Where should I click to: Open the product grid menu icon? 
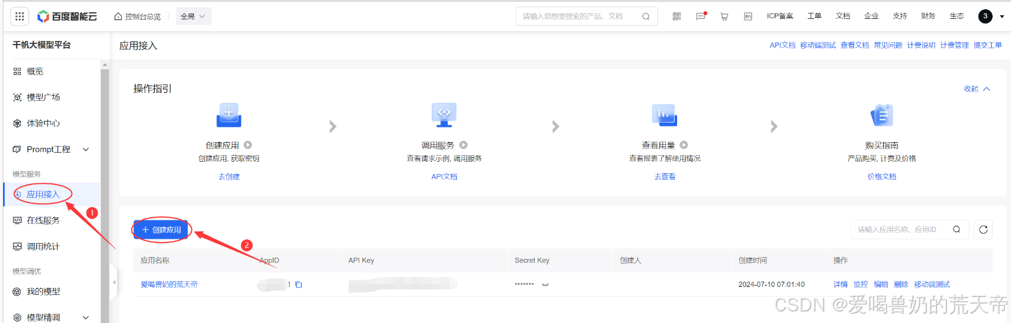(20, 16)
